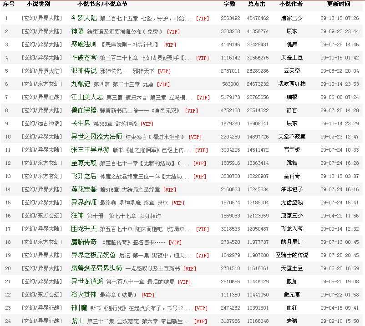Screen dimensions: 365x326
Task: Open the novel 斗破苍穹
Action: 84,58
